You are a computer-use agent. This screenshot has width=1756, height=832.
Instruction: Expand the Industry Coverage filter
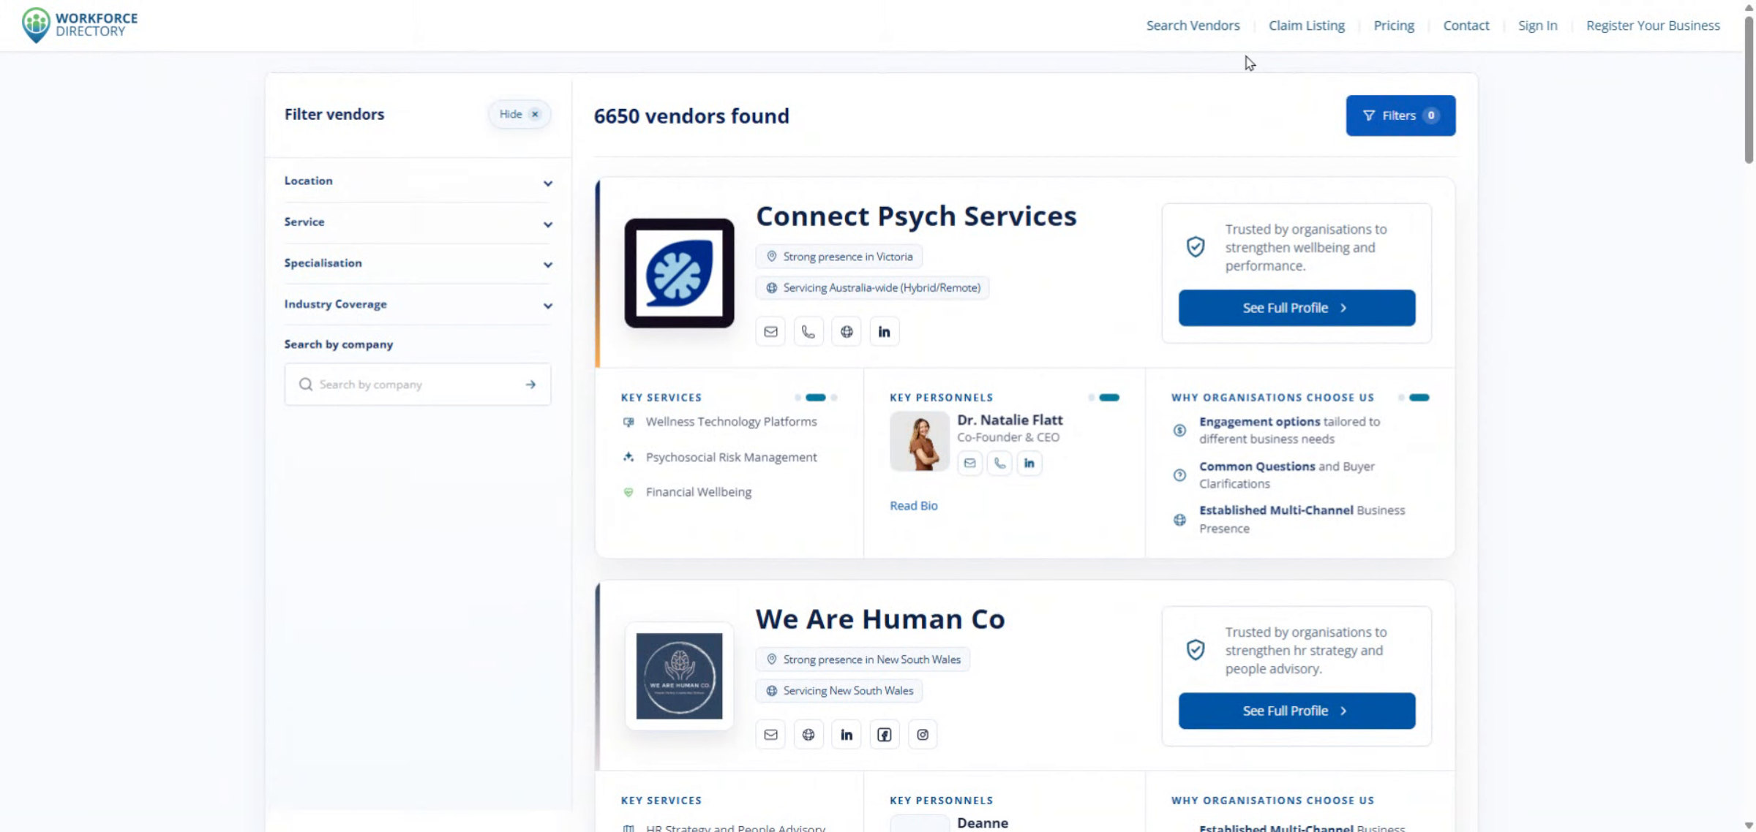click(418, 304)
